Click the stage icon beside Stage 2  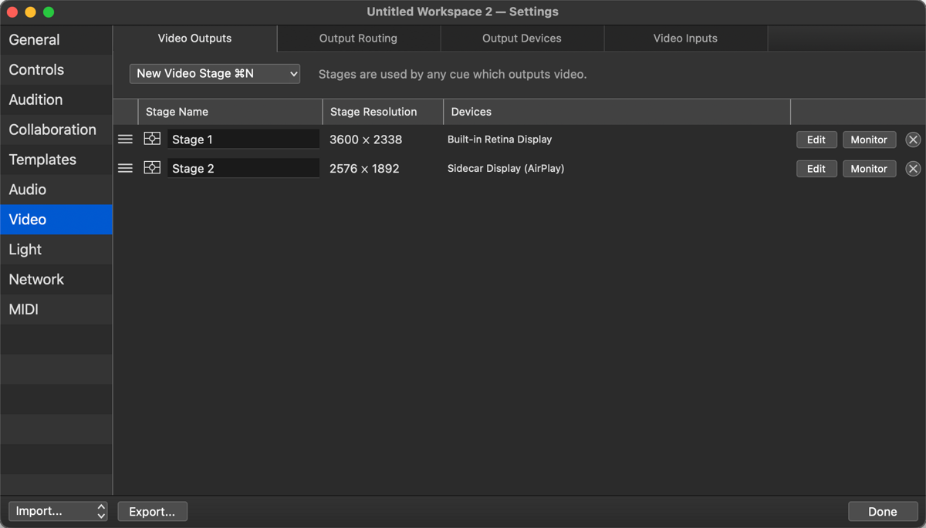point(152,168)
